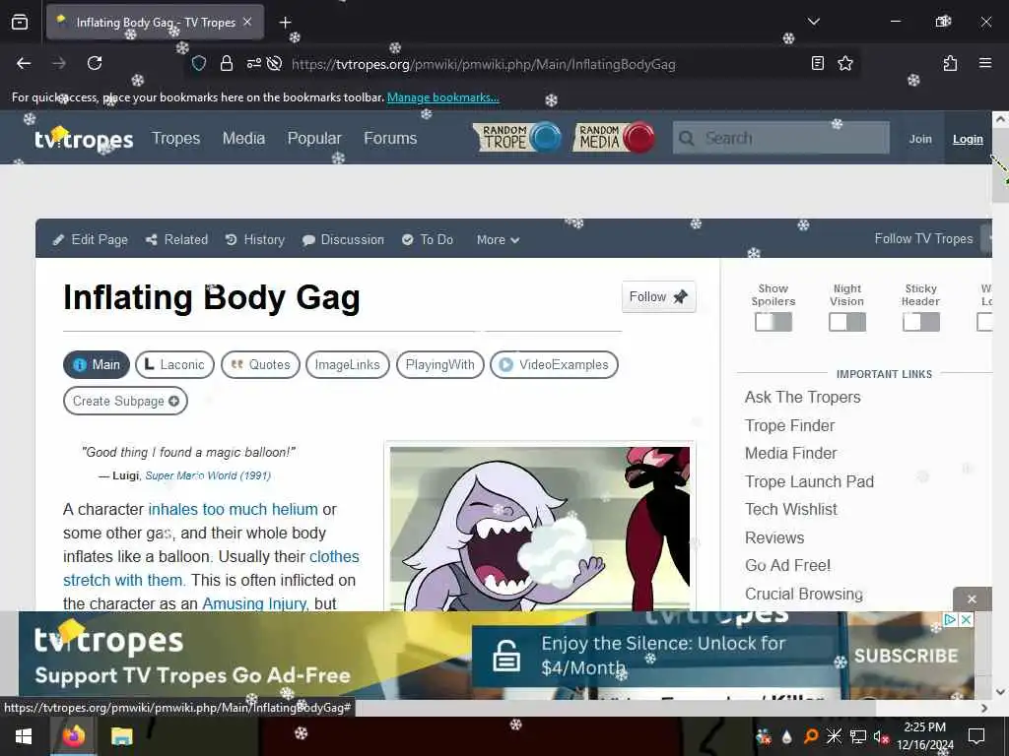
Task: Open Media Finder link
Action: click(791, 453)
